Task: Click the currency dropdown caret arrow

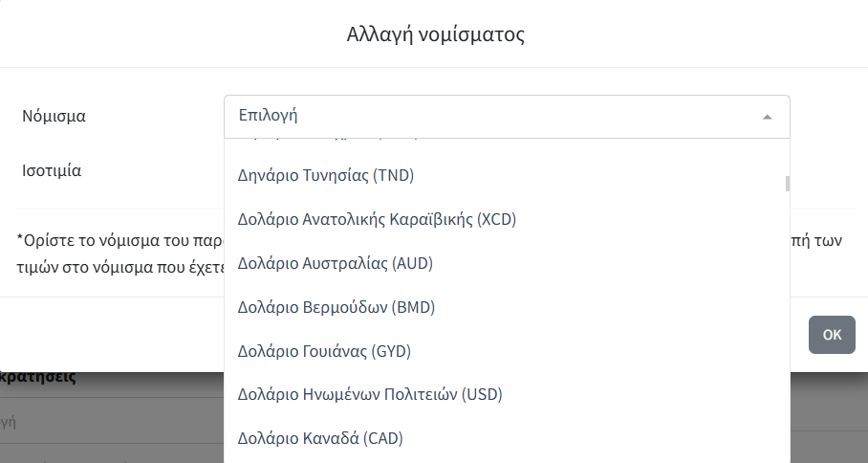Action: pos(767,117)
